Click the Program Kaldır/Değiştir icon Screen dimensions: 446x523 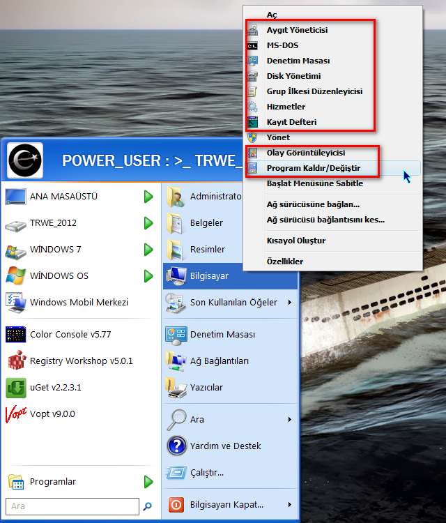tap(253, 168)
